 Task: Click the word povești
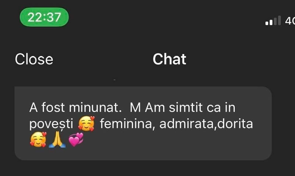(51, 124)
